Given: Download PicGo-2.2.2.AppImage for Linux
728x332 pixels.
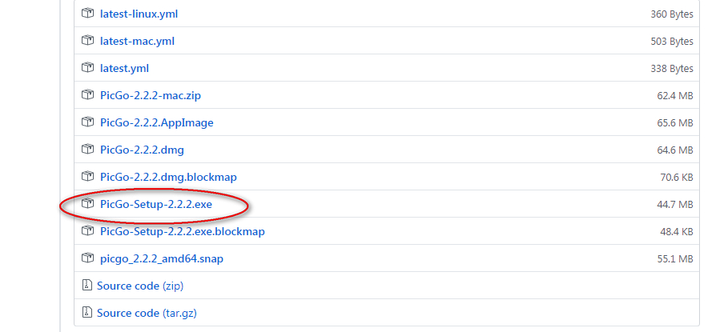Looking at the screenshot, I should (x=156, y=122).
